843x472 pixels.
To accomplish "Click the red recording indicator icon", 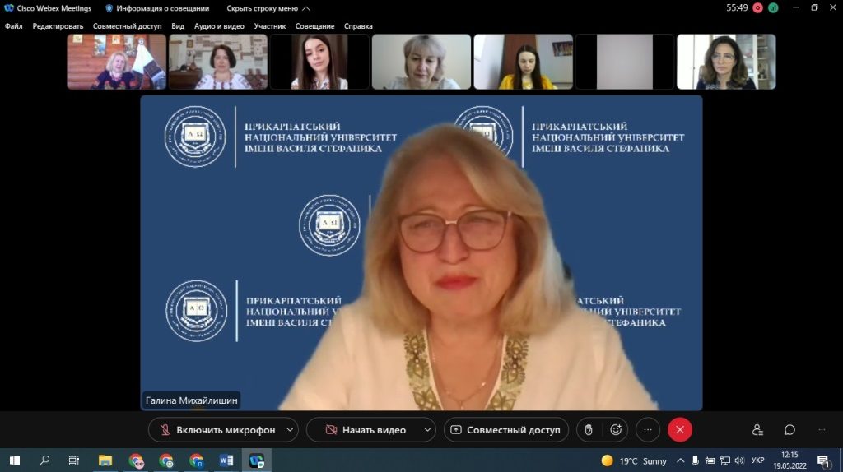I will [757, 8].
